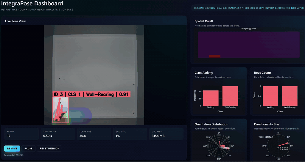Click the Walking bar in Bout Counts

(x=270, y=96)
